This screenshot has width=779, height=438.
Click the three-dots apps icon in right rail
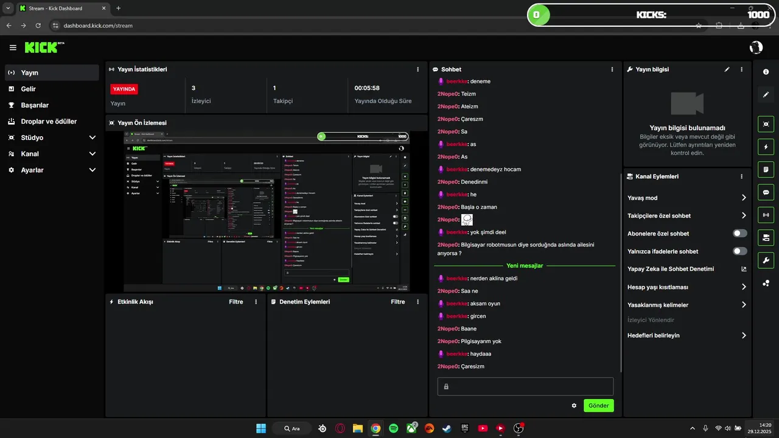(x=766, y=283)
